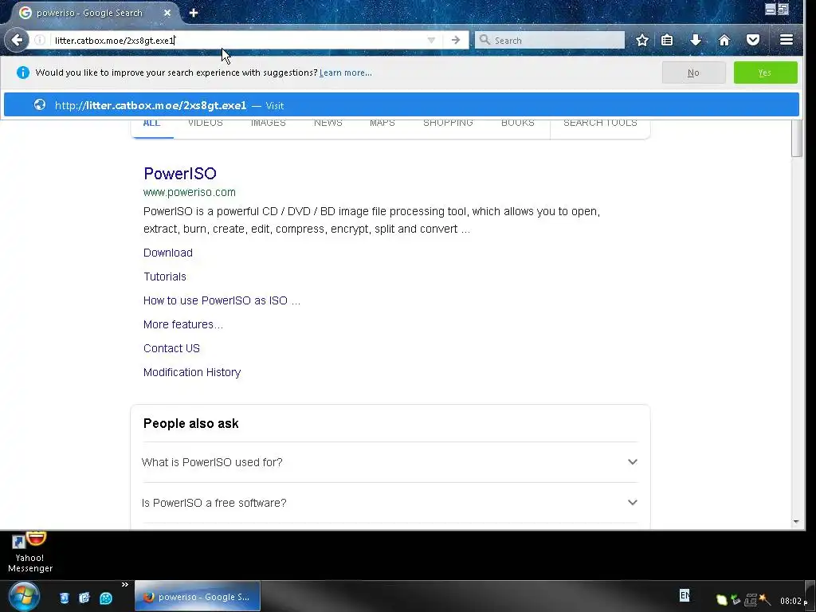Open the Tutorials sitelink
Viewport: 816px width, 612px height.
164,277
